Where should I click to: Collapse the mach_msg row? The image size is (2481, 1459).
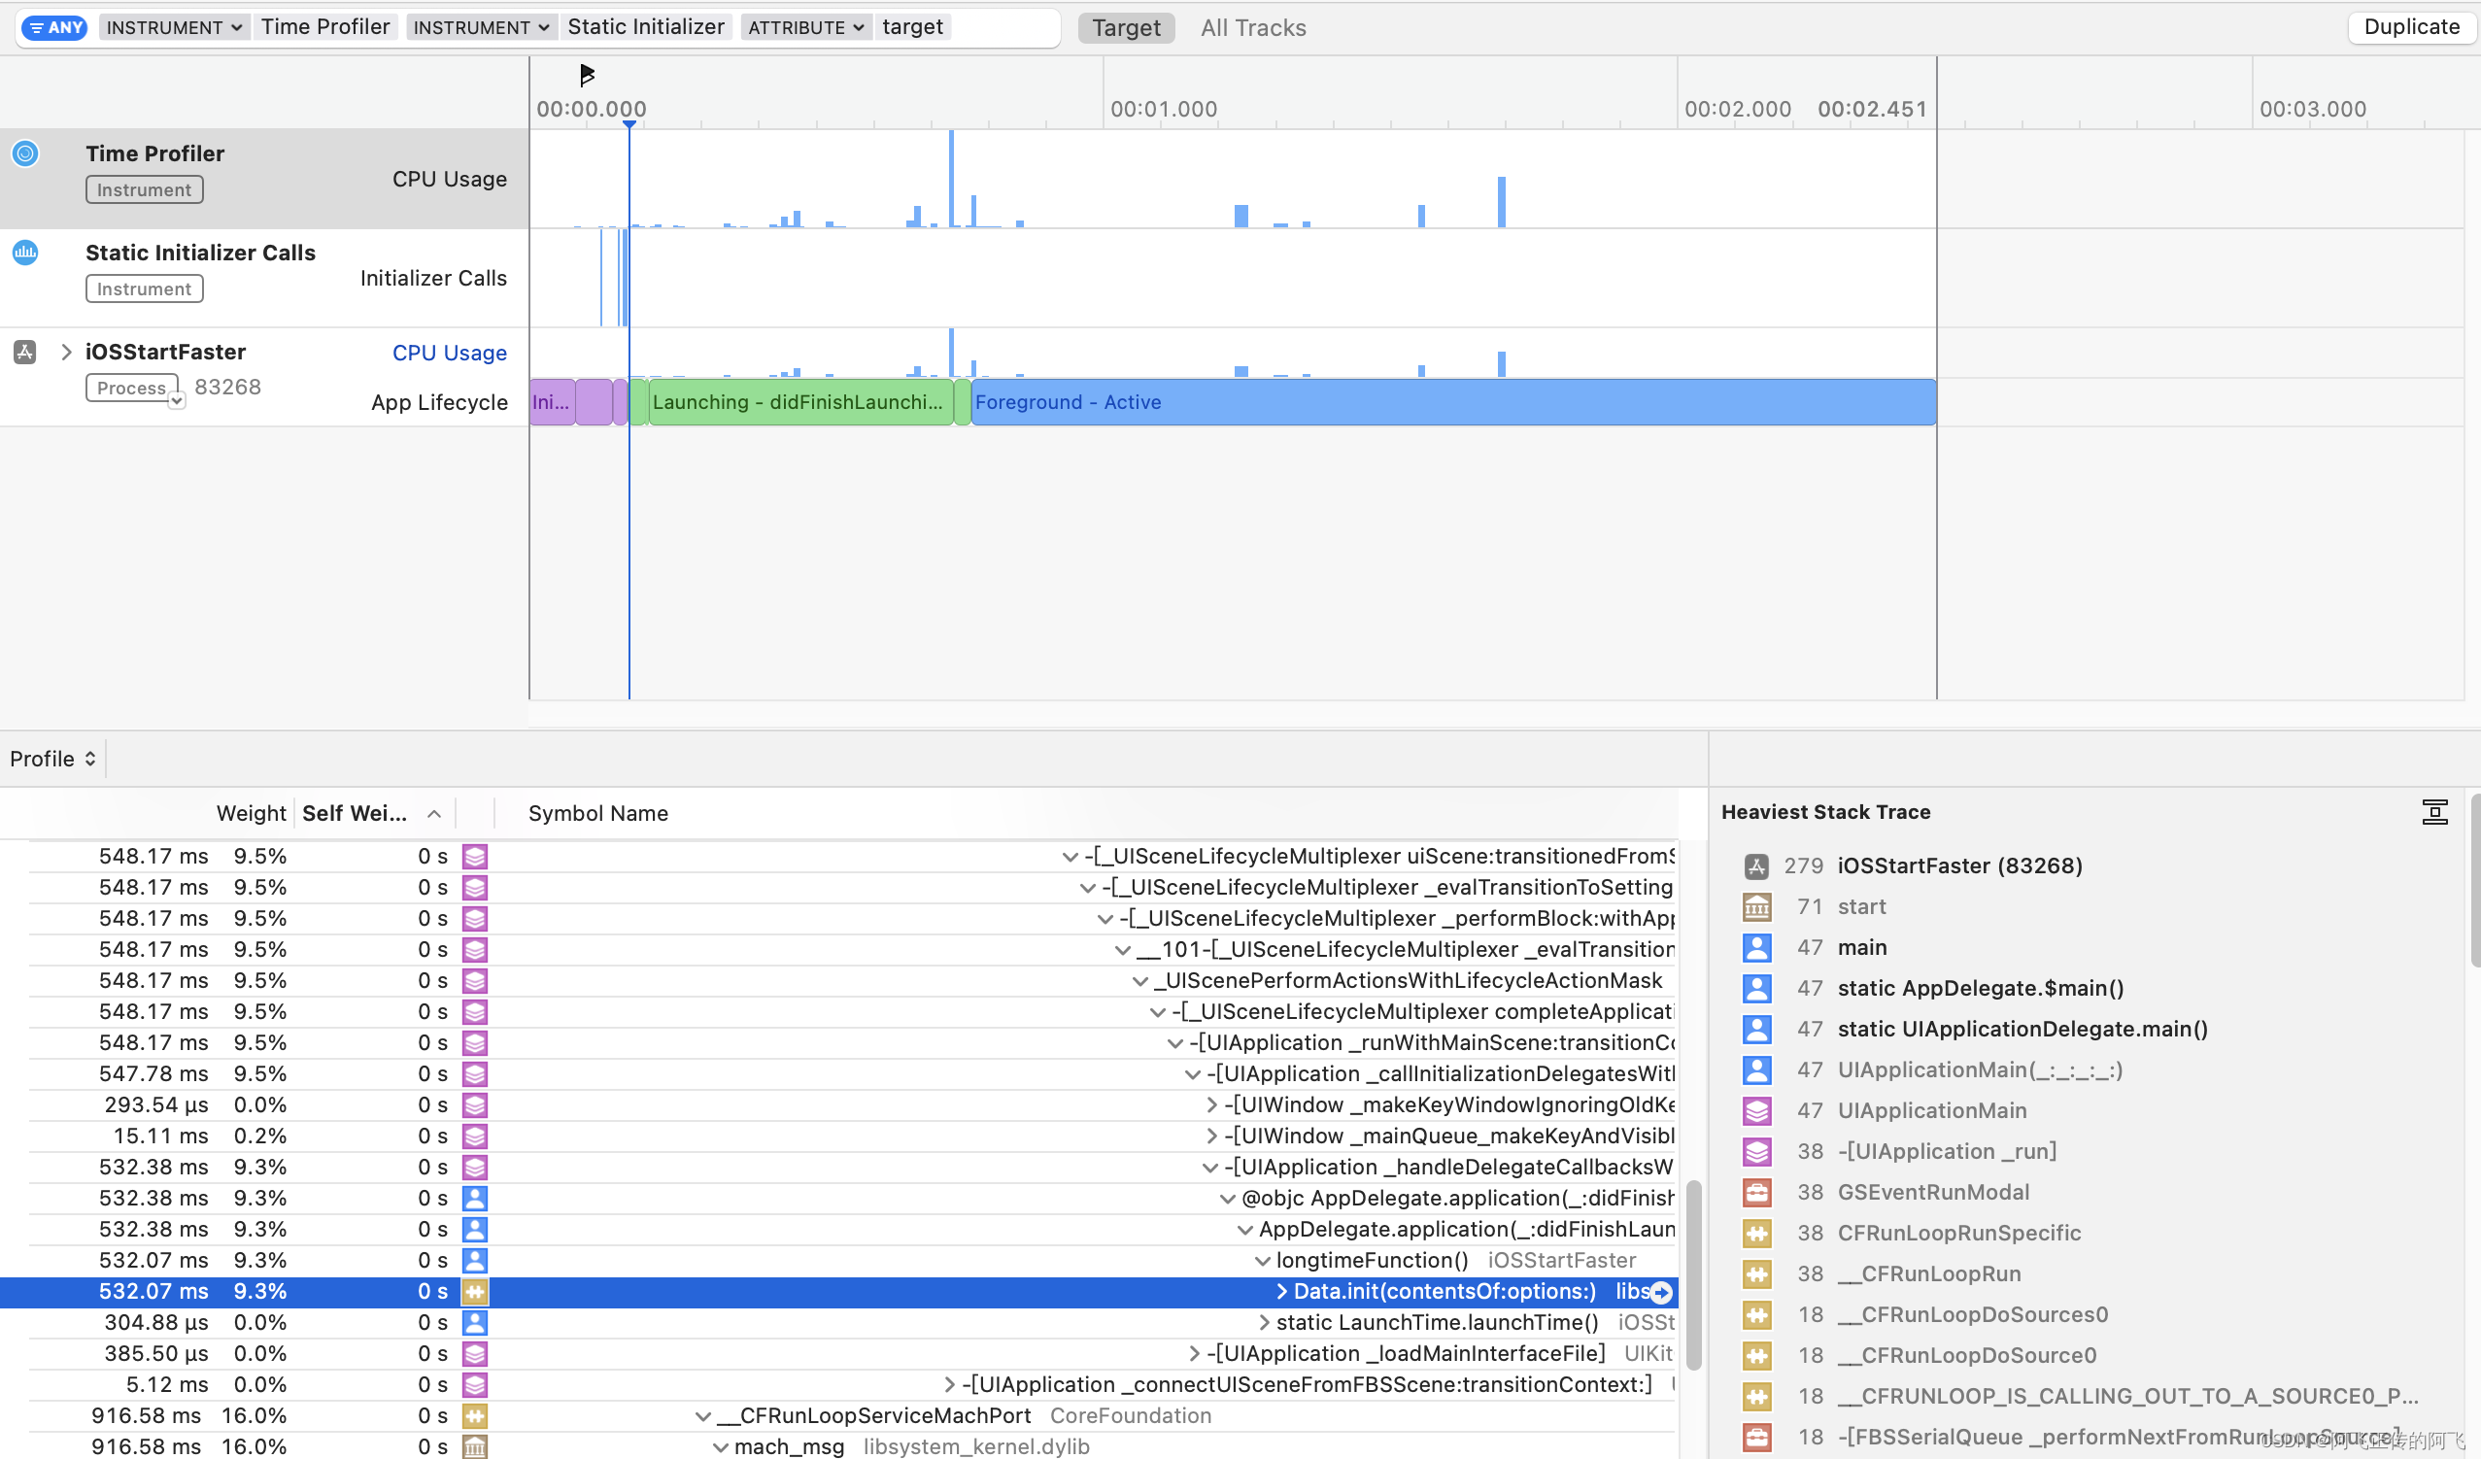tap(721, 1447)
